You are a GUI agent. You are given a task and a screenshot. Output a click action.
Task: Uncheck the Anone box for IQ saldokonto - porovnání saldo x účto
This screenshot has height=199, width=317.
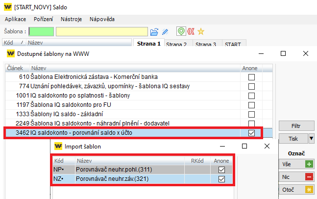[x=251, y=133]
